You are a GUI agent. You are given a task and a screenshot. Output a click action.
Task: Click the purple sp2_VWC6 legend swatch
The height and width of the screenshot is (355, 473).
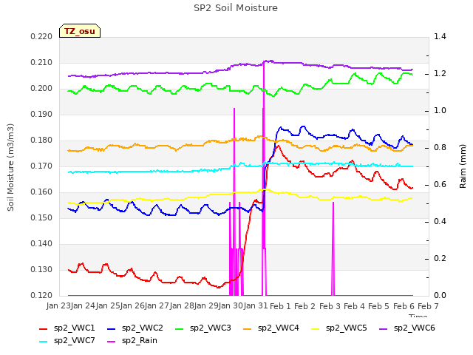tap(384, 328)
